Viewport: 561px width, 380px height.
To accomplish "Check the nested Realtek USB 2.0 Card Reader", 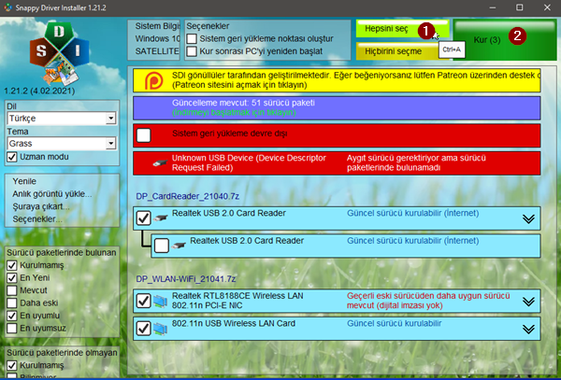I will (x=162, y=246).
